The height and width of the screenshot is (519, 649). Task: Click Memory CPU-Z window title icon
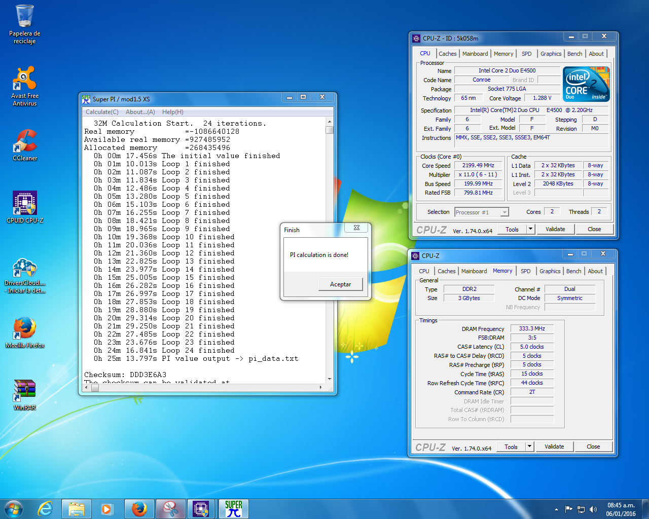coord(415,255)
